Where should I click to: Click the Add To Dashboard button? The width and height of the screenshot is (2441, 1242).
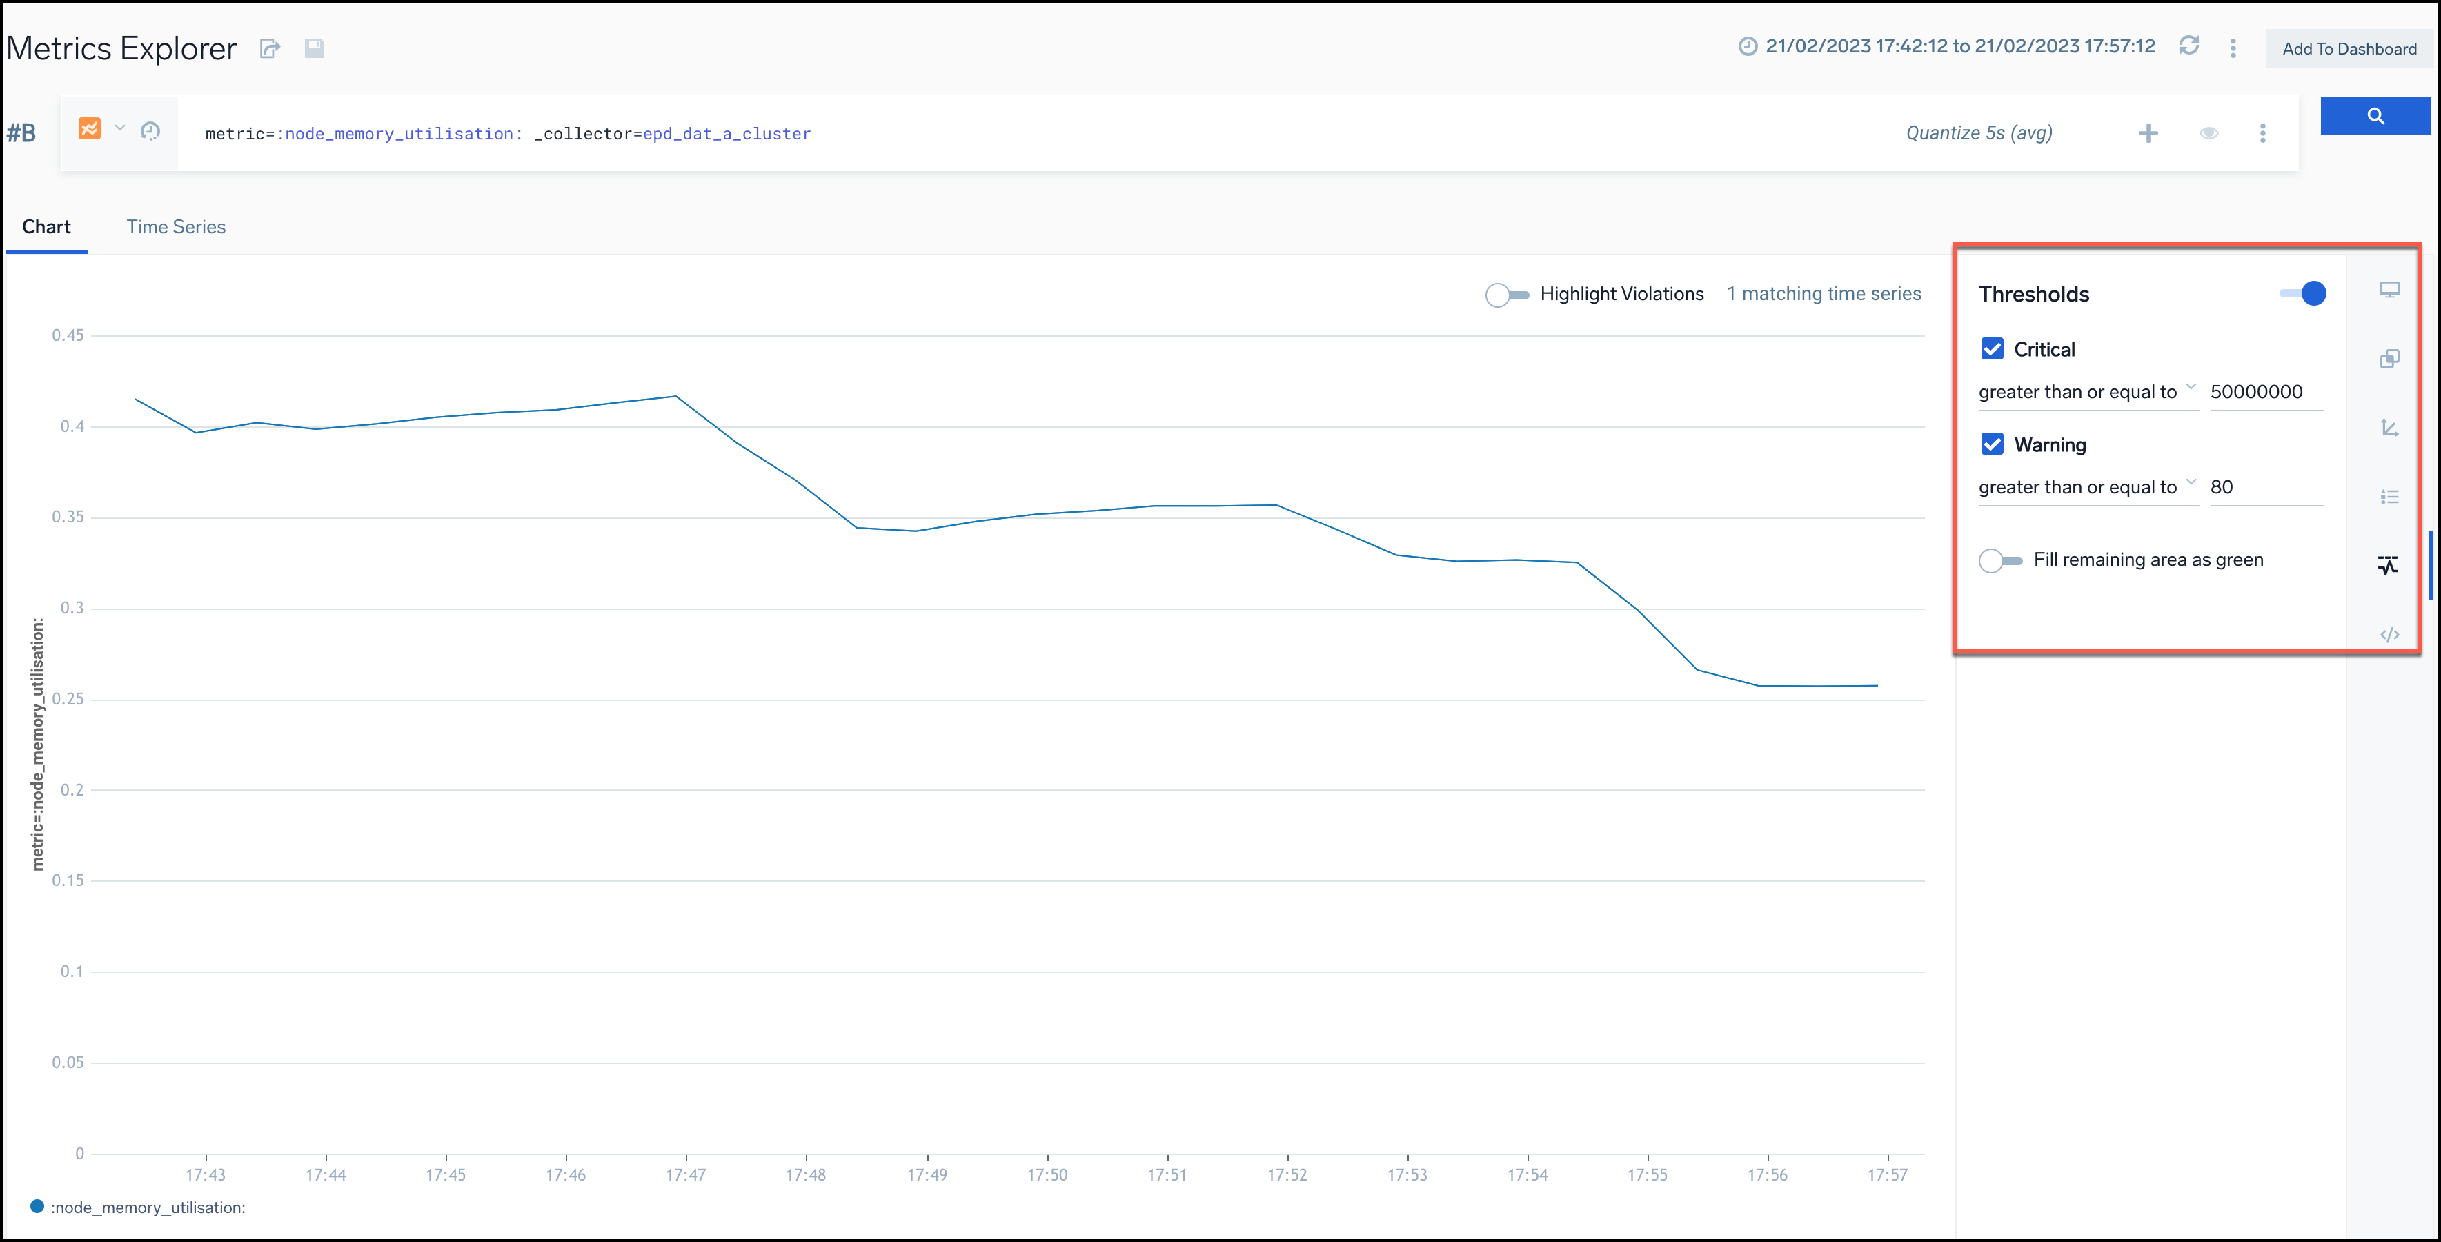tap(2349, 48)
